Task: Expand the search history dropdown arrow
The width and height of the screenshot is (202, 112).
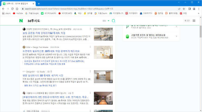Action: click(108, 21)
